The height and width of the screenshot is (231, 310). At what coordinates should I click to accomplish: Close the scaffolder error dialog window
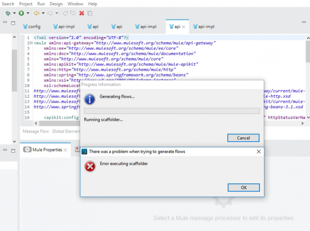pos(259,152)
